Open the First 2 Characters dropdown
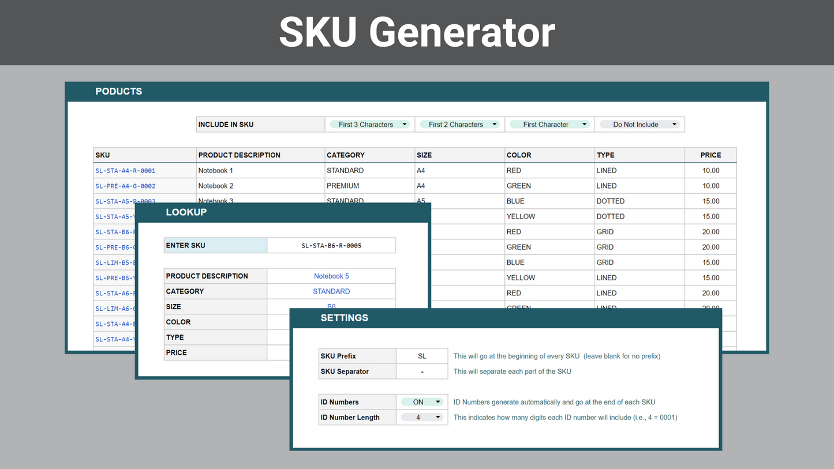Screen dimensions: 834x469 pyautogui.click(x=459, y=125)
